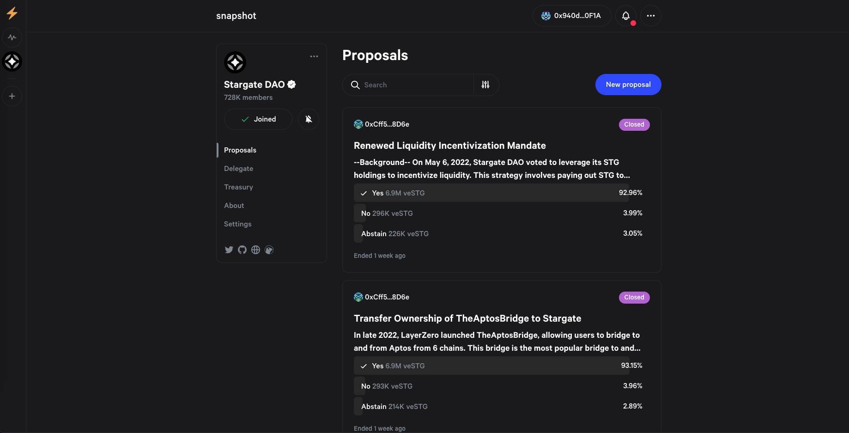Open the activity timeline icon in sidebar

click(12, 37)
